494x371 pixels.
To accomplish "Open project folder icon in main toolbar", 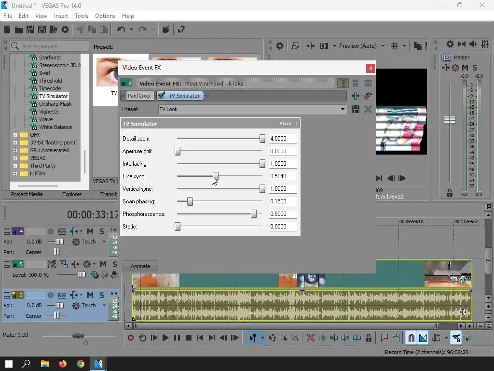I will tap(19, 29).
